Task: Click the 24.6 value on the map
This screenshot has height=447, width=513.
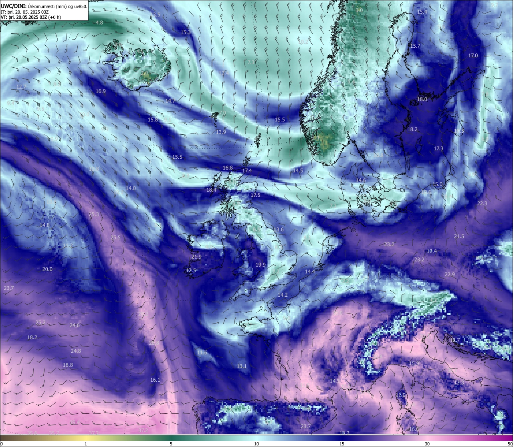Action: coord(75,325)
